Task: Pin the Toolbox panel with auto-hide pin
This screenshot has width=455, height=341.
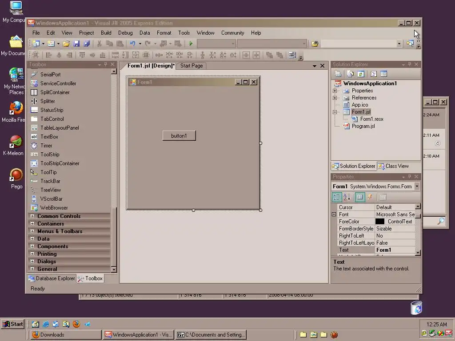Action: 106,64
